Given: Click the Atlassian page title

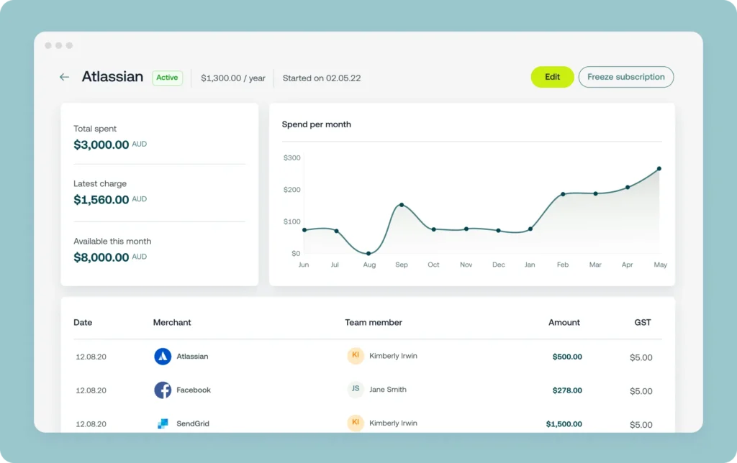Looking at the screenshot, I should coord(112,76).
